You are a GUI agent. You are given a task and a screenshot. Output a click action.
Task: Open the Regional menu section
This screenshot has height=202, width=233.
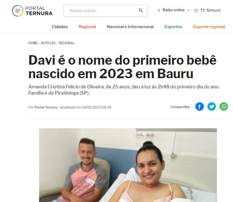pyautogui.click(x=87, y=27)
